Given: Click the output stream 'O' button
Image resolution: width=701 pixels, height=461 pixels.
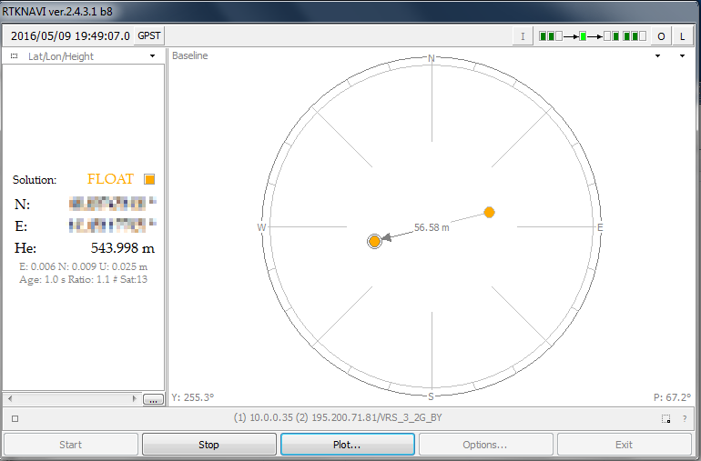Looking at the screenshot, I should (662, 36).
